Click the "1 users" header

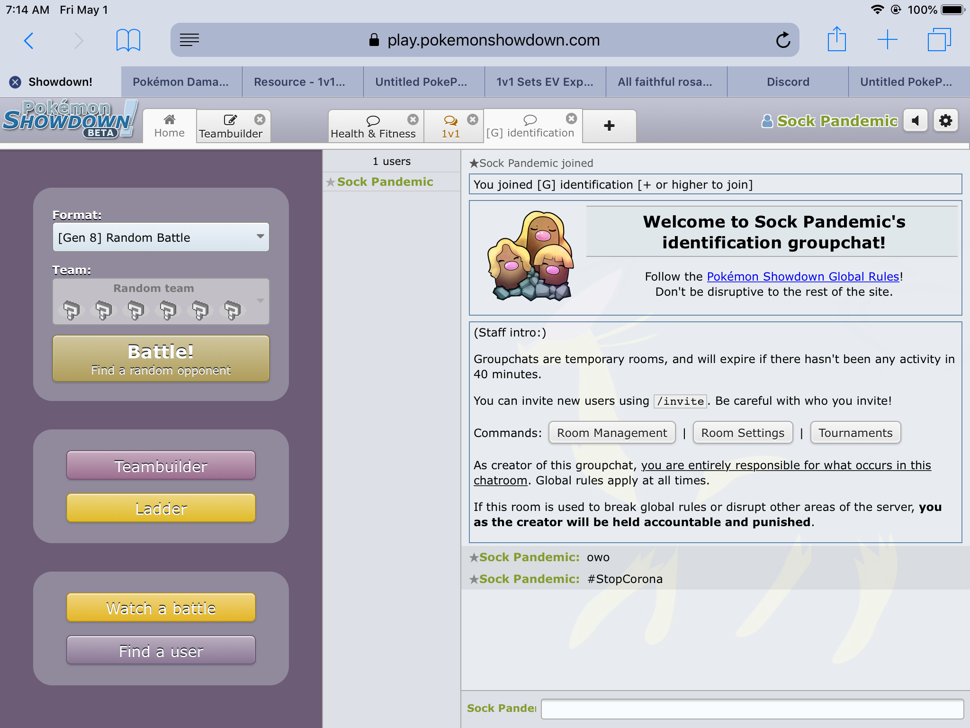(x=391, y=162)
